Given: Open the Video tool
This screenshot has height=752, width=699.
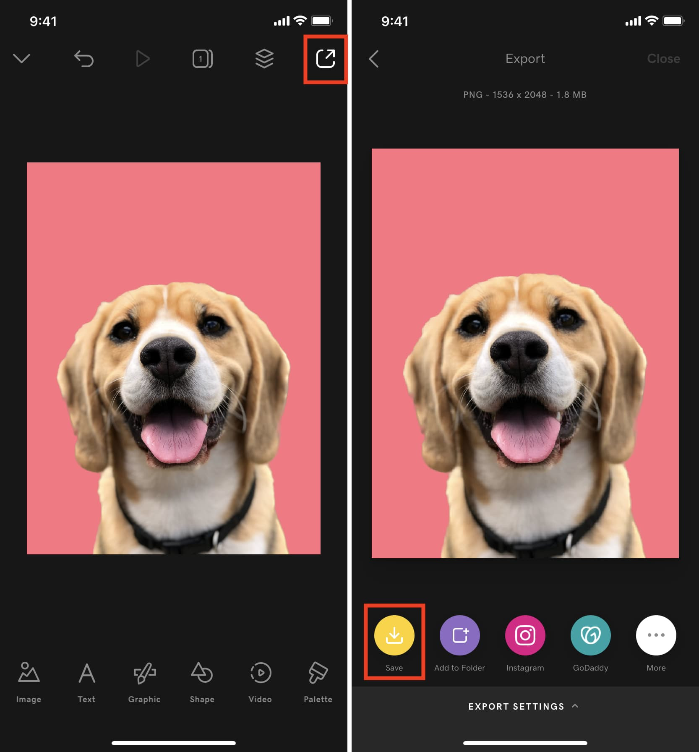Looking at the screenshot, I should [260, 682].
